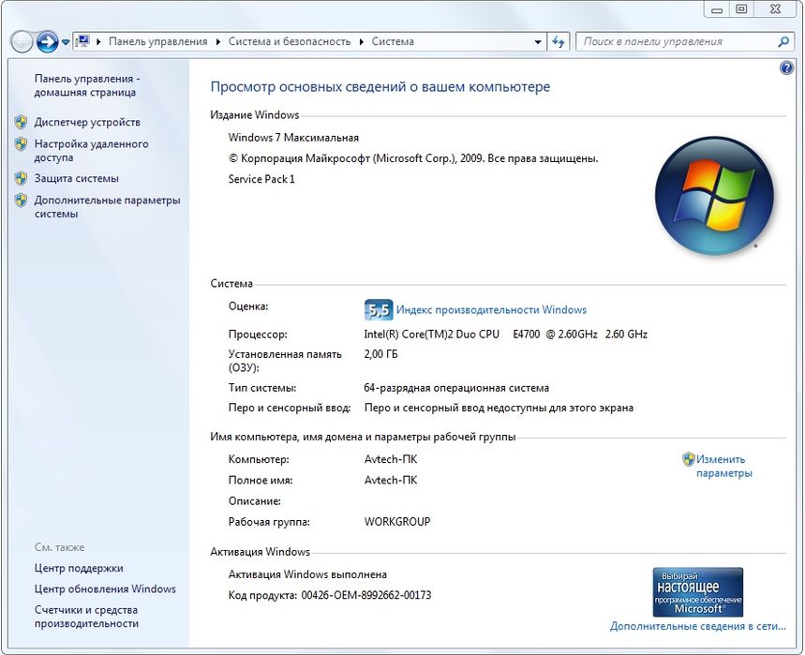Click the search magnifier icon
805x655 pixels.
(x=783, y=41)
